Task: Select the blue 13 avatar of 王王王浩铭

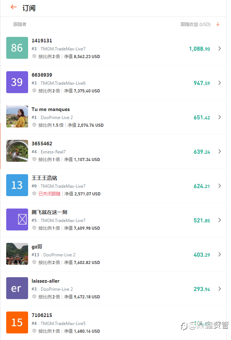Action: [17, 185]
